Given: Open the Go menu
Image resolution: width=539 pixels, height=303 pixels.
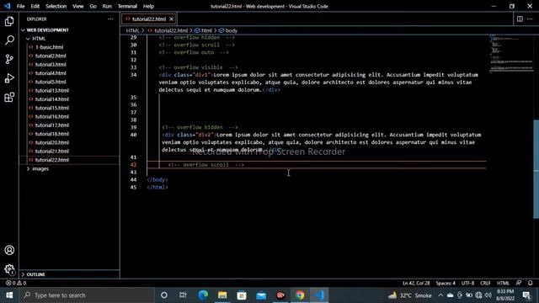Looking at the screenshot, I should pos(93,6).
